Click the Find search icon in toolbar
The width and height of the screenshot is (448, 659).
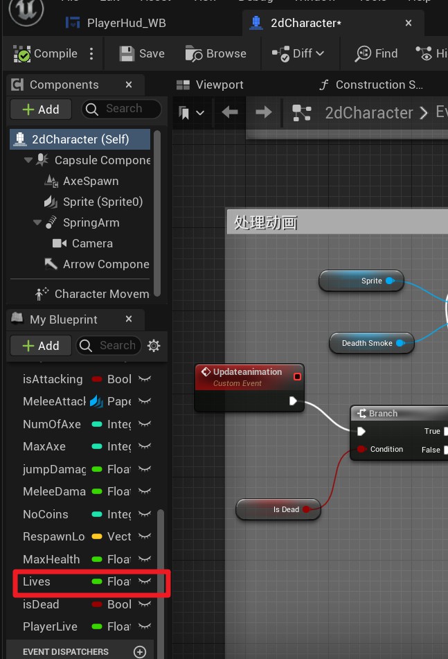click(363, 54)
